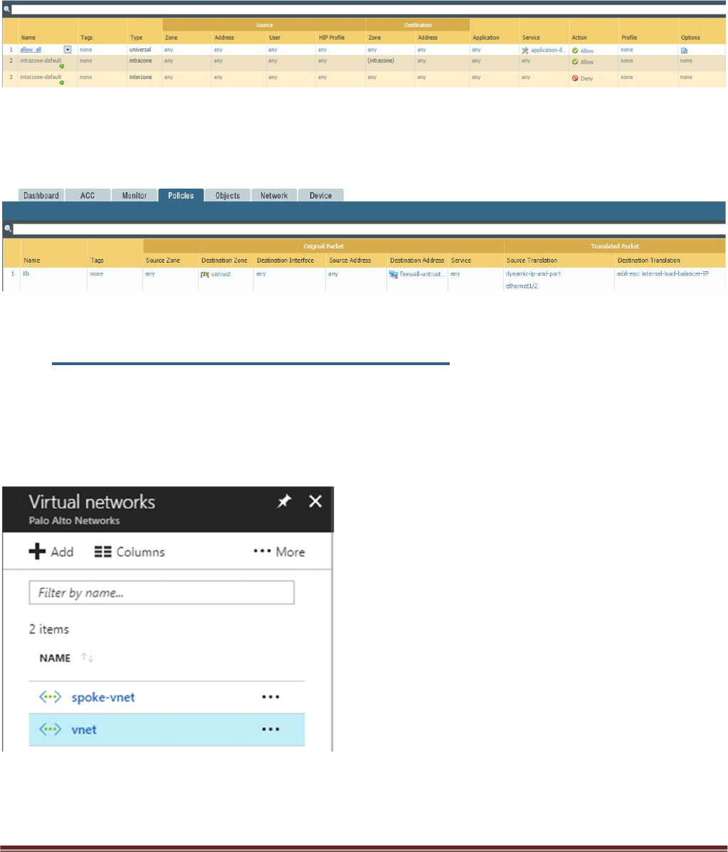
Task: Select the intrazone-default rule name
Action: (x=41, y=61)
